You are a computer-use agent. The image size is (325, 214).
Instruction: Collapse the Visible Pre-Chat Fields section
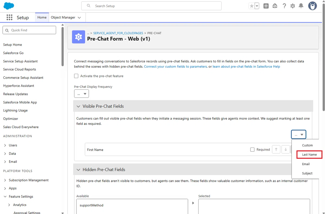[x=78, y=106]
